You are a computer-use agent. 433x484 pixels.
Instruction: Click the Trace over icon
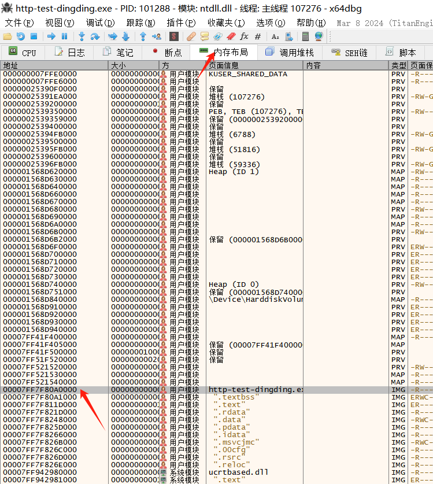pyautogui.click(x=125, y=36)
